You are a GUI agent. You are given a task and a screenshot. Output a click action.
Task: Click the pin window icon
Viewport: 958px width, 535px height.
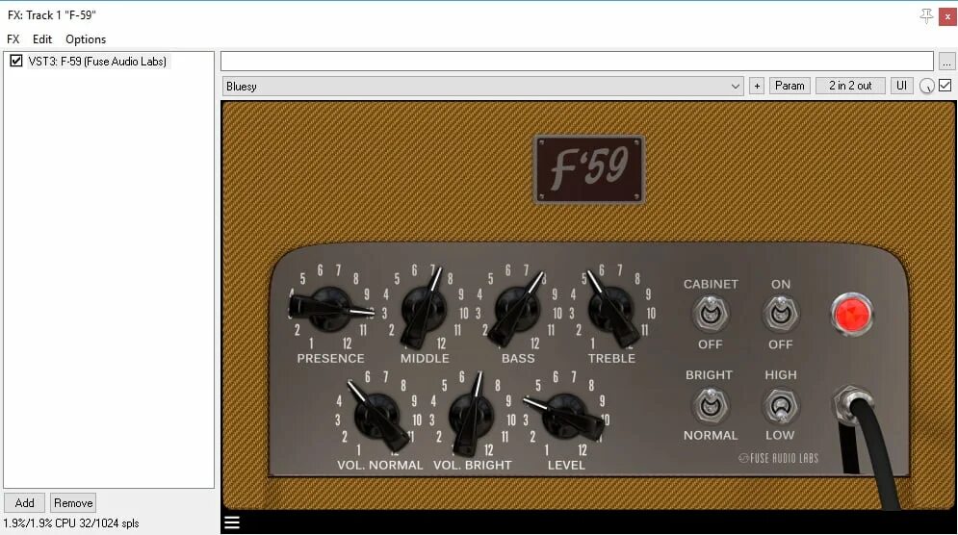pyautogui.click(x=926, y=16)
